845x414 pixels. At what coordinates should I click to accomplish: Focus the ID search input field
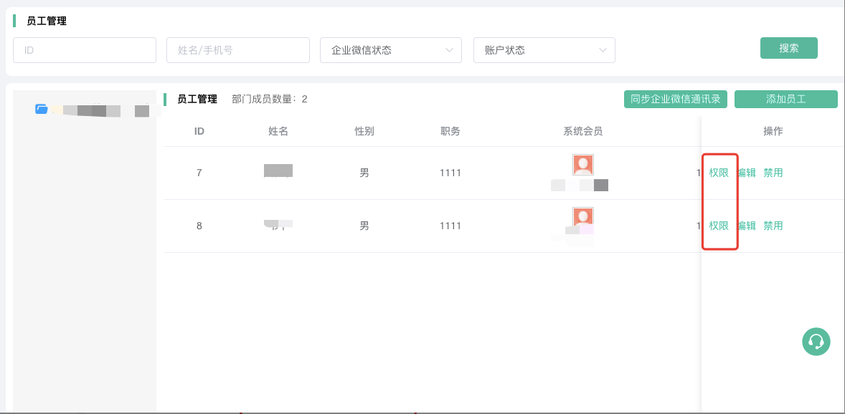pos(85,50)
